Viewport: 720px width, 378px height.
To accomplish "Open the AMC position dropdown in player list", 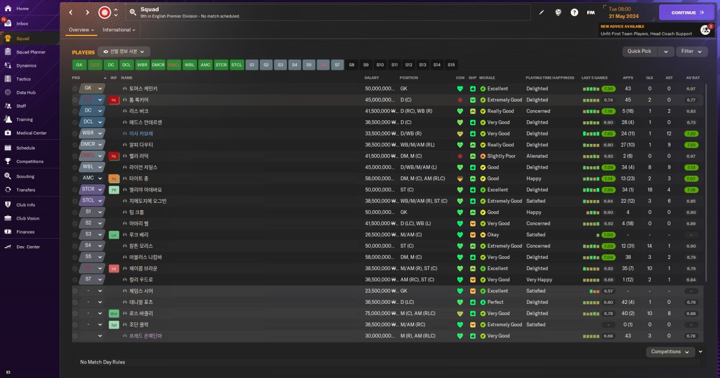I will click(x=93, y=179).
